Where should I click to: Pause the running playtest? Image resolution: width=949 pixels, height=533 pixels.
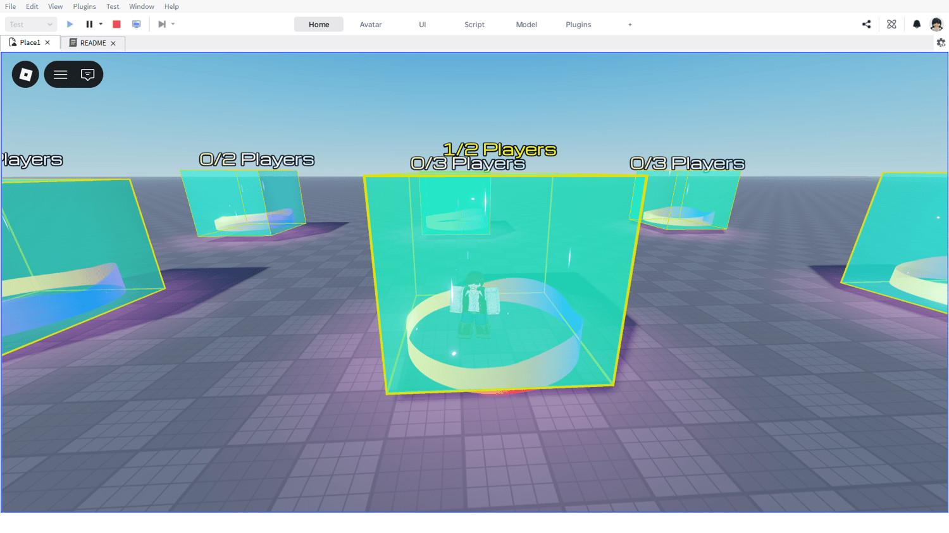(89, 24)
